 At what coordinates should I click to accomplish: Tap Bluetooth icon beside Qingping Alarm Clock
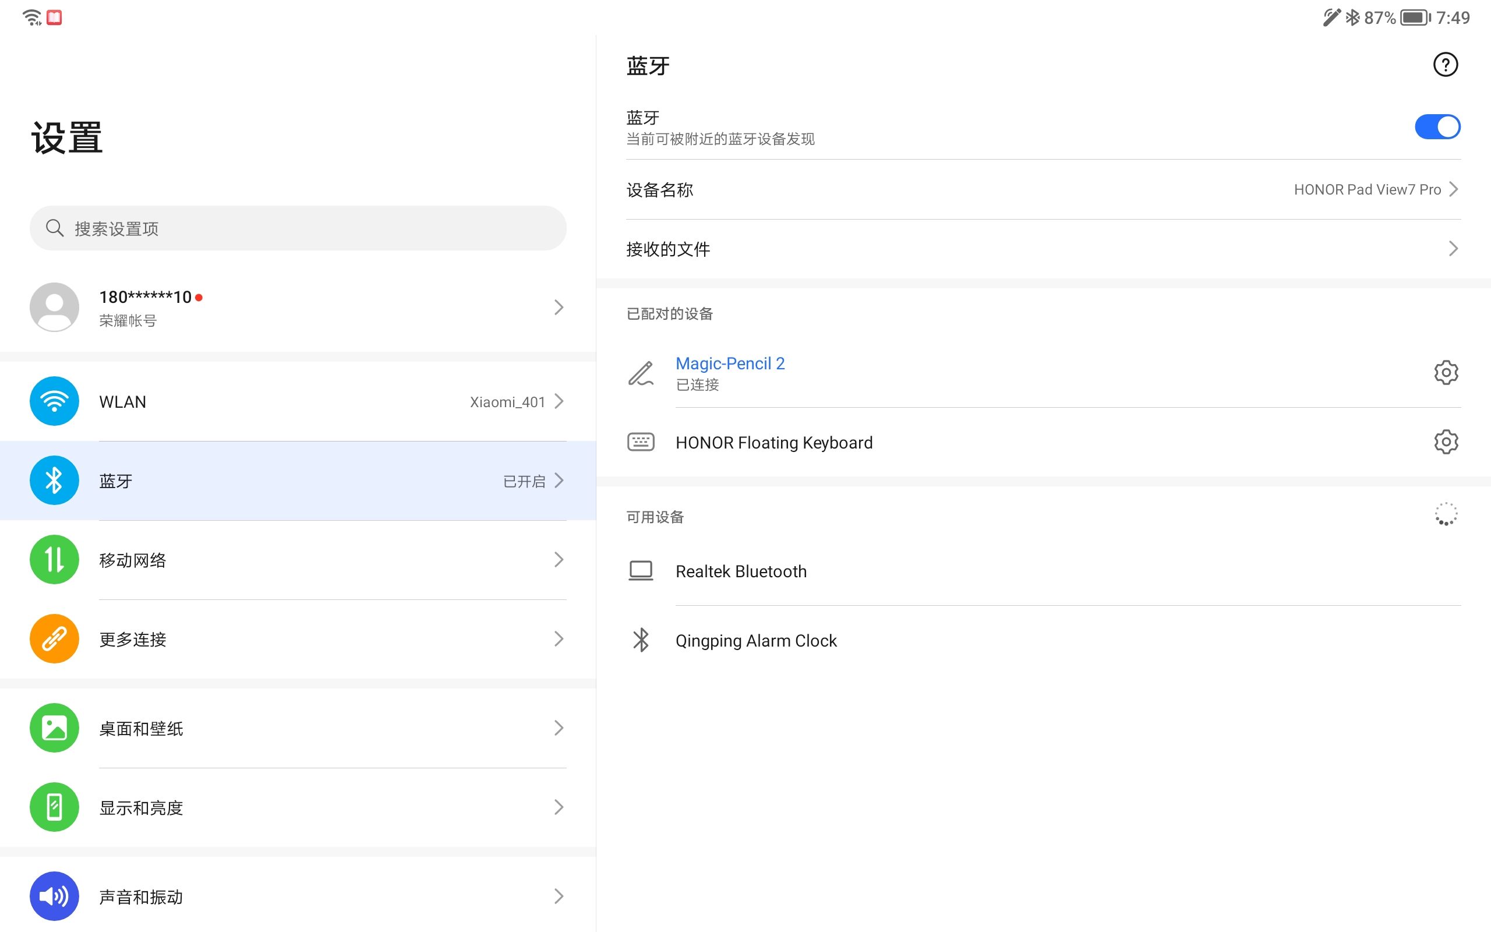pos(641,640)
